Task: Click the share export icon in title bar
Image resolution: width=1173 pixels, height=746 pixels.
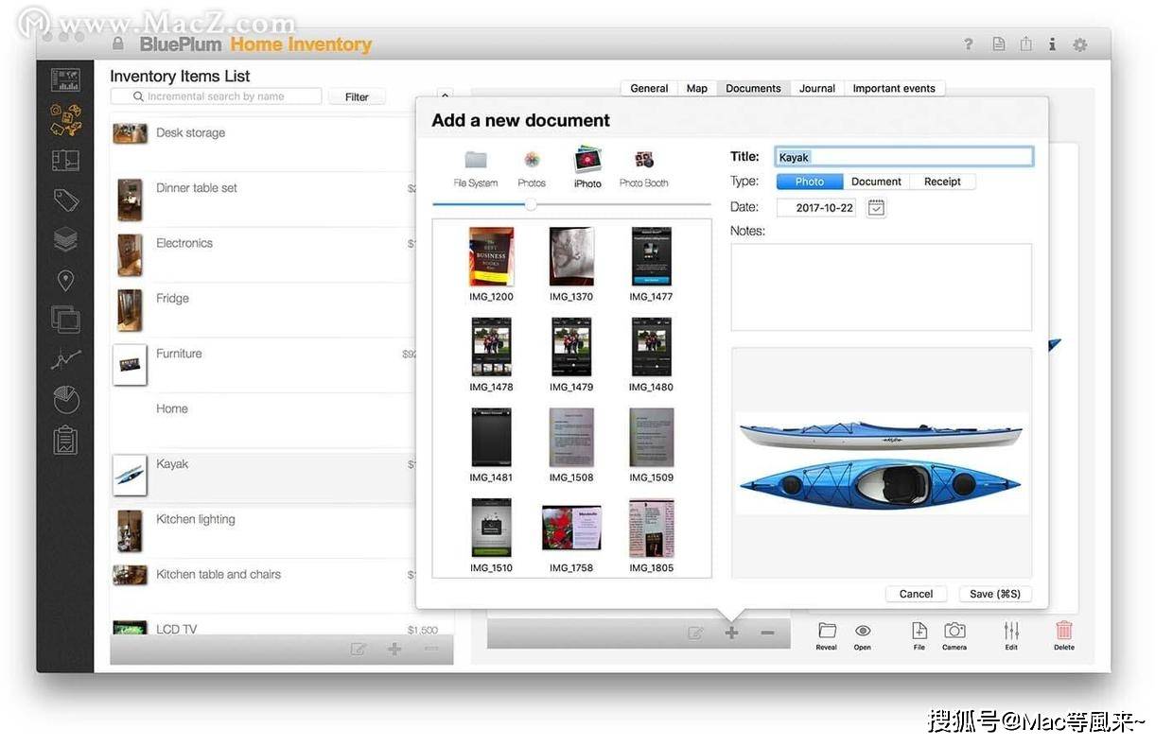Action: 1026,44
